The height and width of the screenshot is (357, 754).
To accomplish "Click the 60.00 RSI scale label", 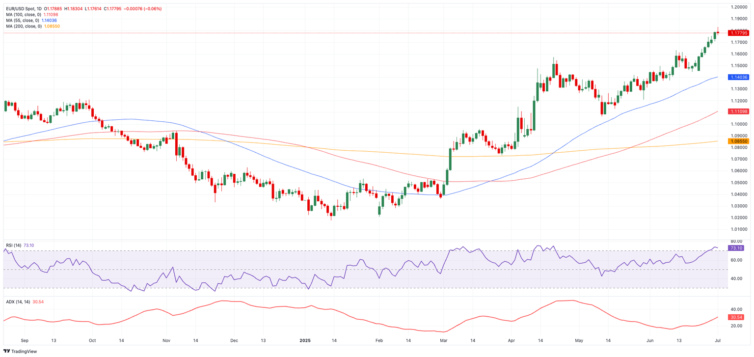I will click(736, 260).
